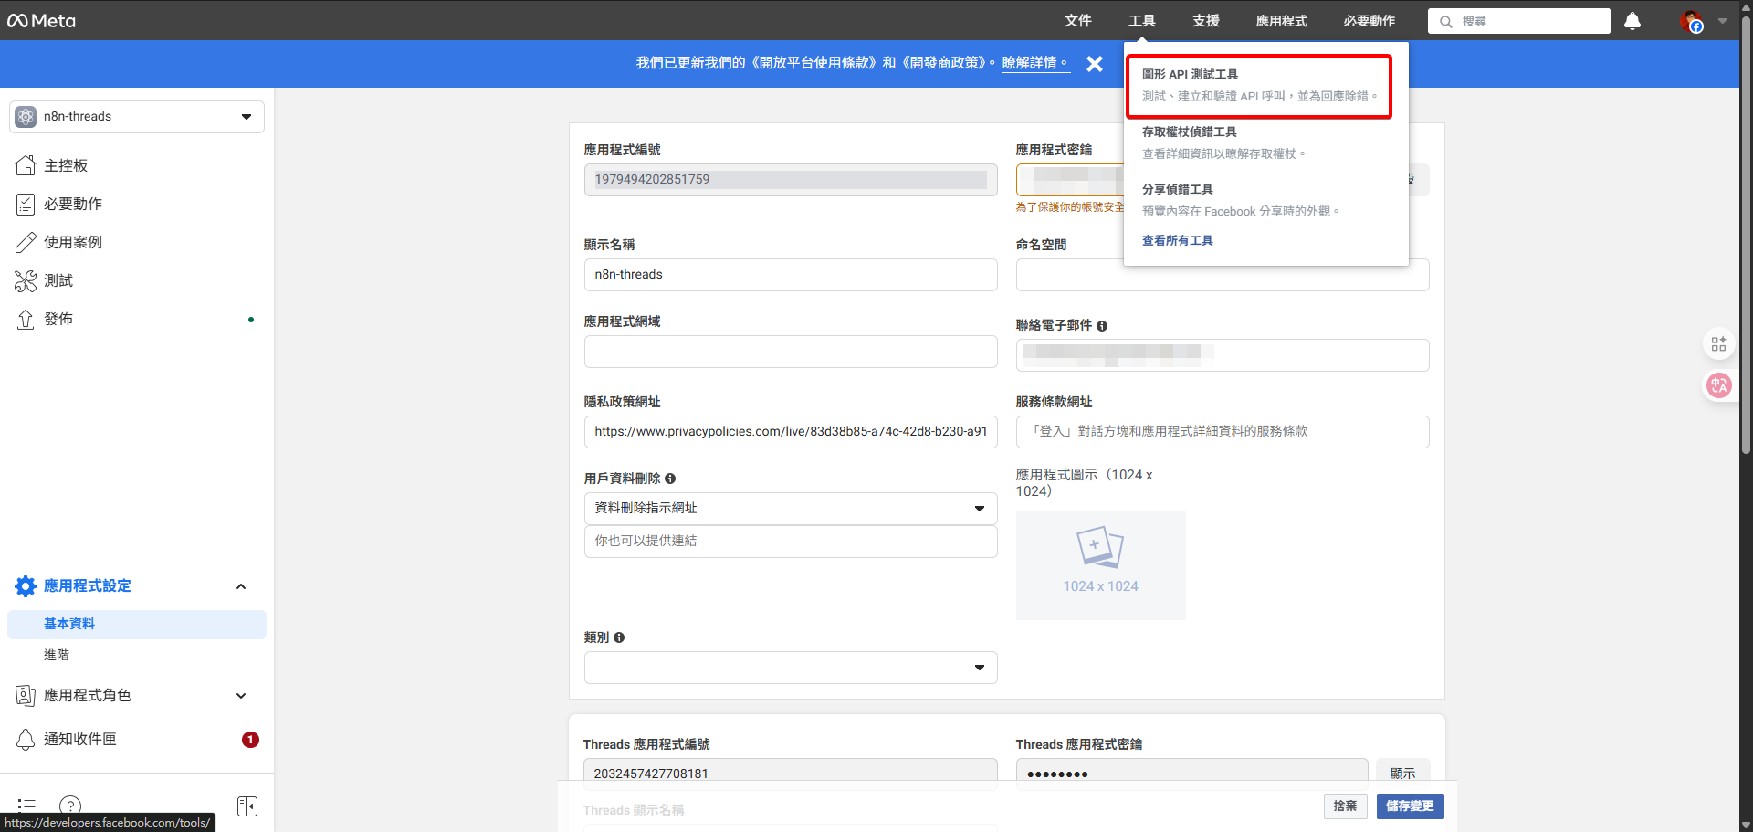
Task: Open notifications via the bell icon
Action: 1632,20
